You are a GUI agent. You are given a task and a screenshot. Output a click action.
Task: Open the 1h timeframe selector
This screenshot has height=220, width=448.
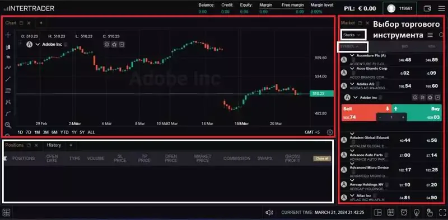[x=8, y=58]
